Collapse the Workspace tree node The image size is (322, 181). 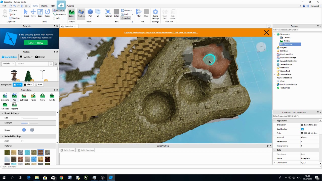274,34
